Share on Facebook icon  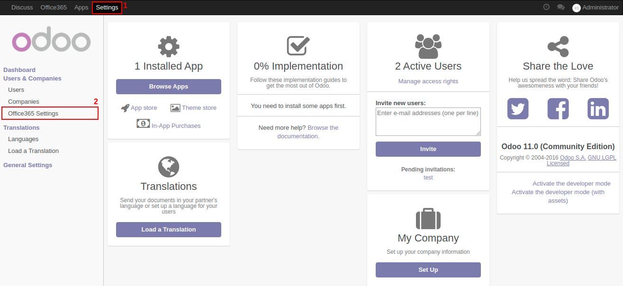(558, 109)
